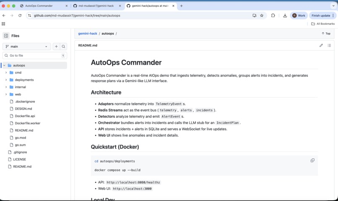Open the internal folder
338x201 pixels.
[x=20, y=87]
